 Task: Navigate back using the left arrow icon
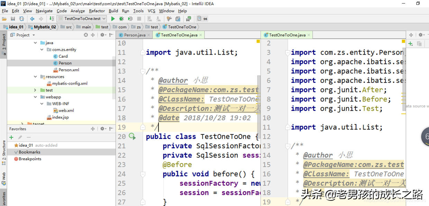32,19
